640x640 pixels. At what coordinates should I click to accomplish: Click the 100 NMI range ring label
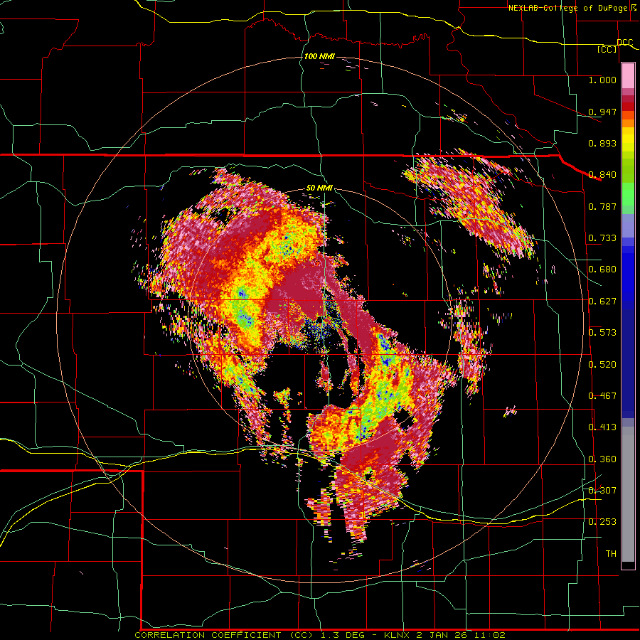pos(319,56)
